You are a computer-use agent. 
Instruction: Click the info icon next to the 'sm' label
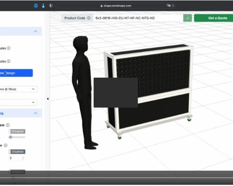click(x=7, y=125)
